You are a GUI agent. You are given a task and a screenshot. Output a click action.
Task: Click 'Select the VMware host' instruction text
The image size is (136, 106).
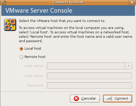(62, 21)
